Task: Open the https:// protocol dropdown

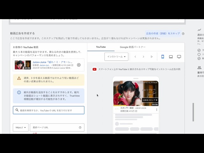Action: 21,127
